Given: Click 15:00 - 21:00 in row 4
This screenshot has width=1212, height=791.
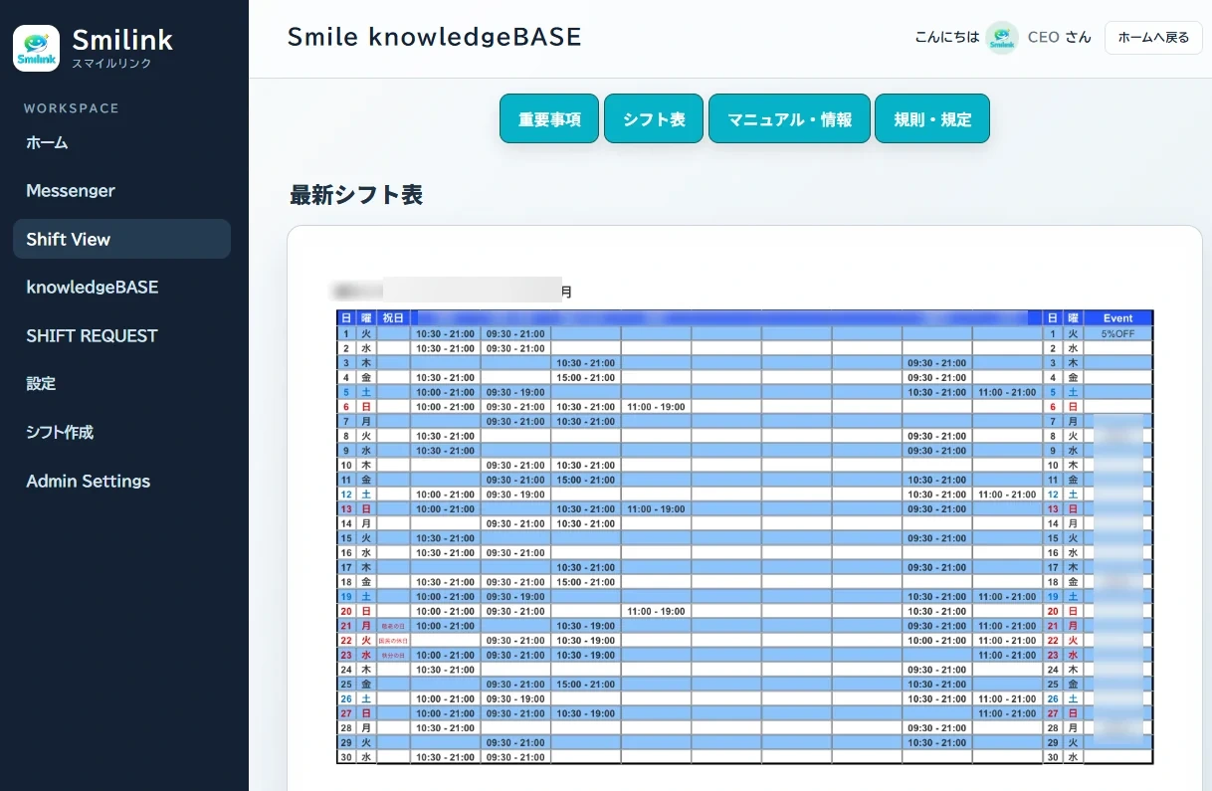Looking at the screenshot, I should pos(585,378).
